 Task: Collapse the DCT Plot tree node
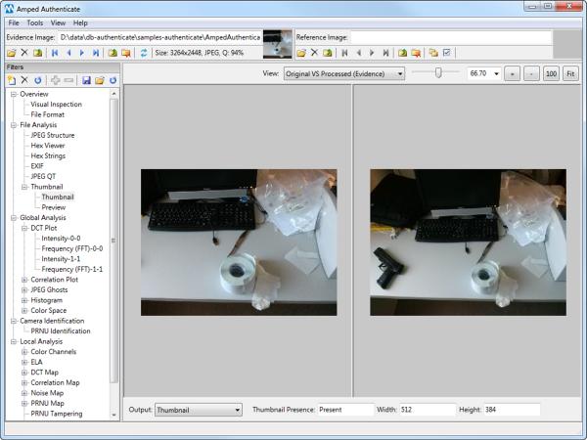[x=23, y=228]
